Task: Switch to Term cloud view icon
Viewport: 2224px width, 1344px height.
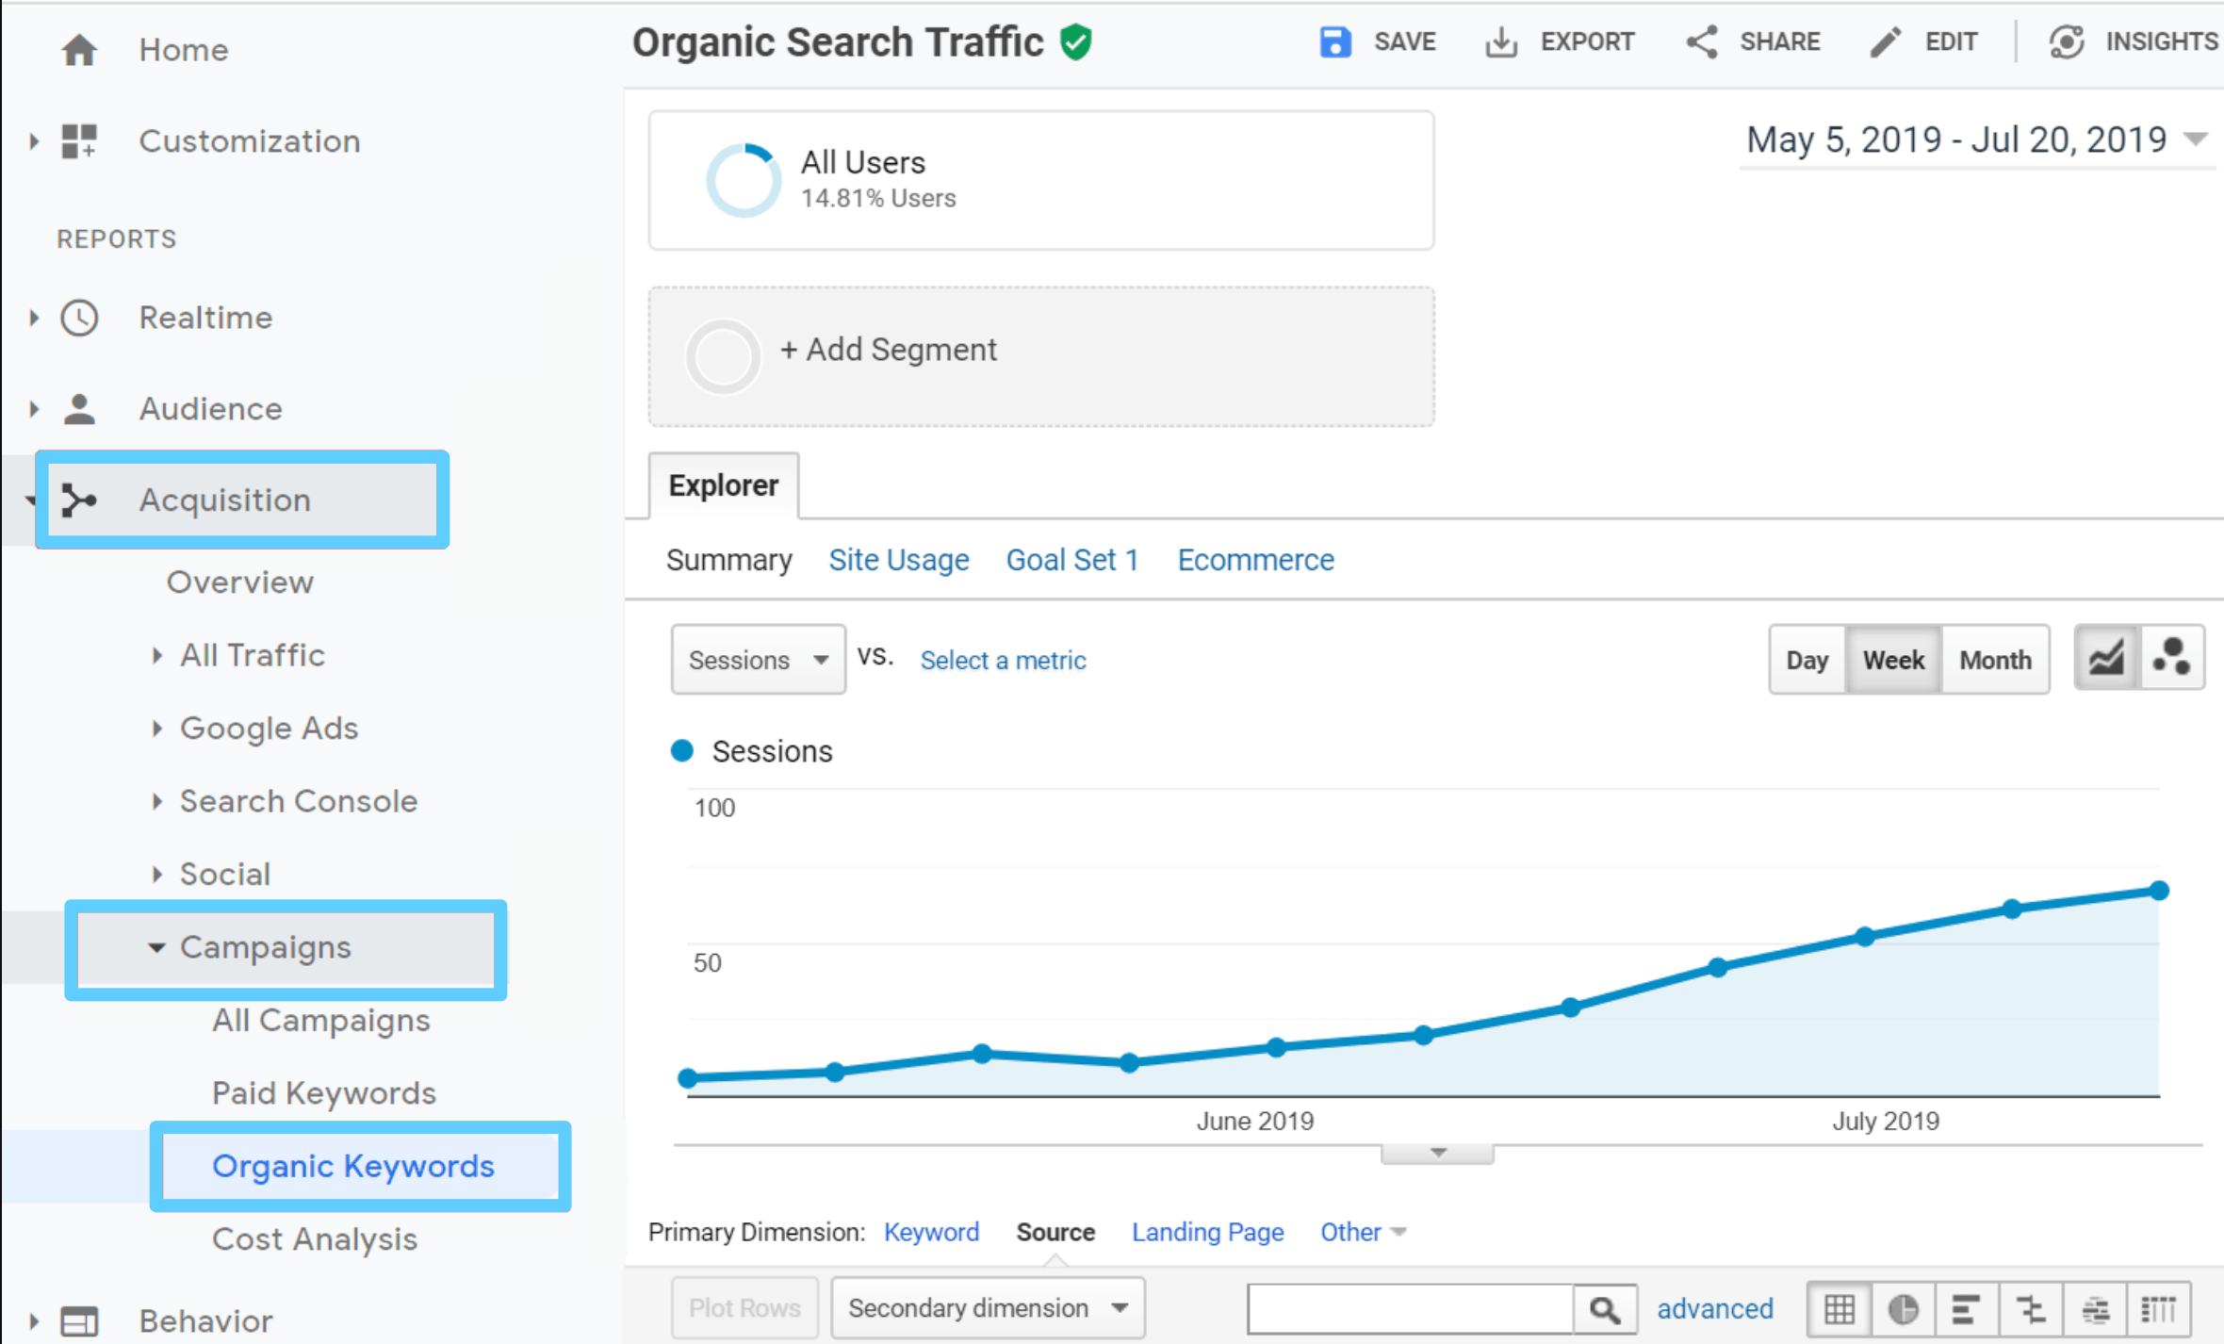Action: pos(2095,1309)
